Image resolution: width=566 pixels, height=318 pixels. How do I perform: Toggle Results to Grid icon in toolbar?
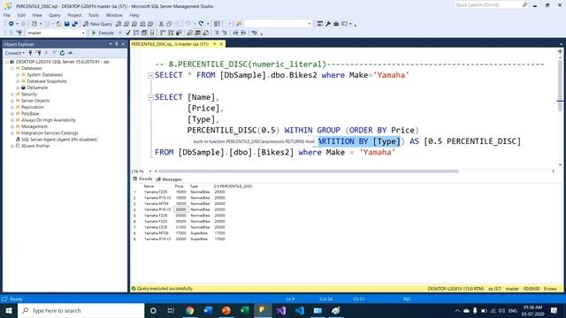click(x=198, y=33)
